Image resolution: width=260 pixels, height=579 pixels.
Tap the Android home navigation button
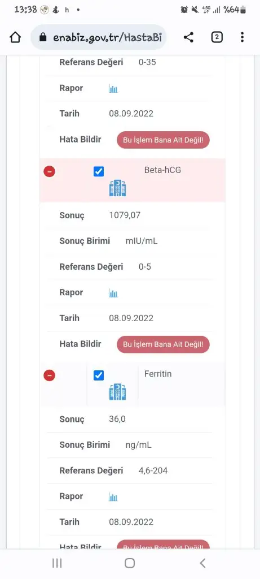coord(130,563)
